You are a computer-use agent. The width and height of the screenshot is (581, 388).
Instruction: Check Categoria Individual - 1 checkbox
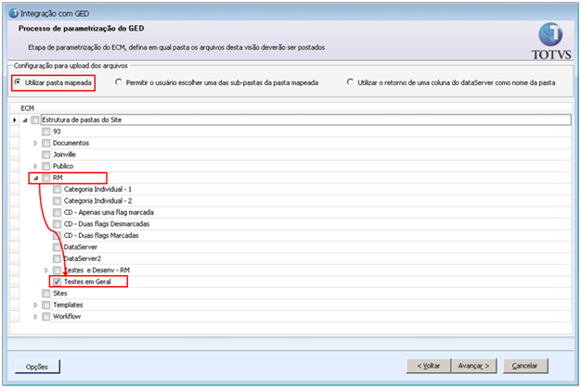57,189
